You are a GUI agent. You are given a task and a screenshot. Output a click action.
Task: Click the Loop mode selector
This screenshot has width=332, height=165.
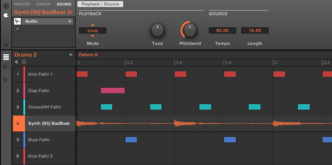click(x=93, y=30)
